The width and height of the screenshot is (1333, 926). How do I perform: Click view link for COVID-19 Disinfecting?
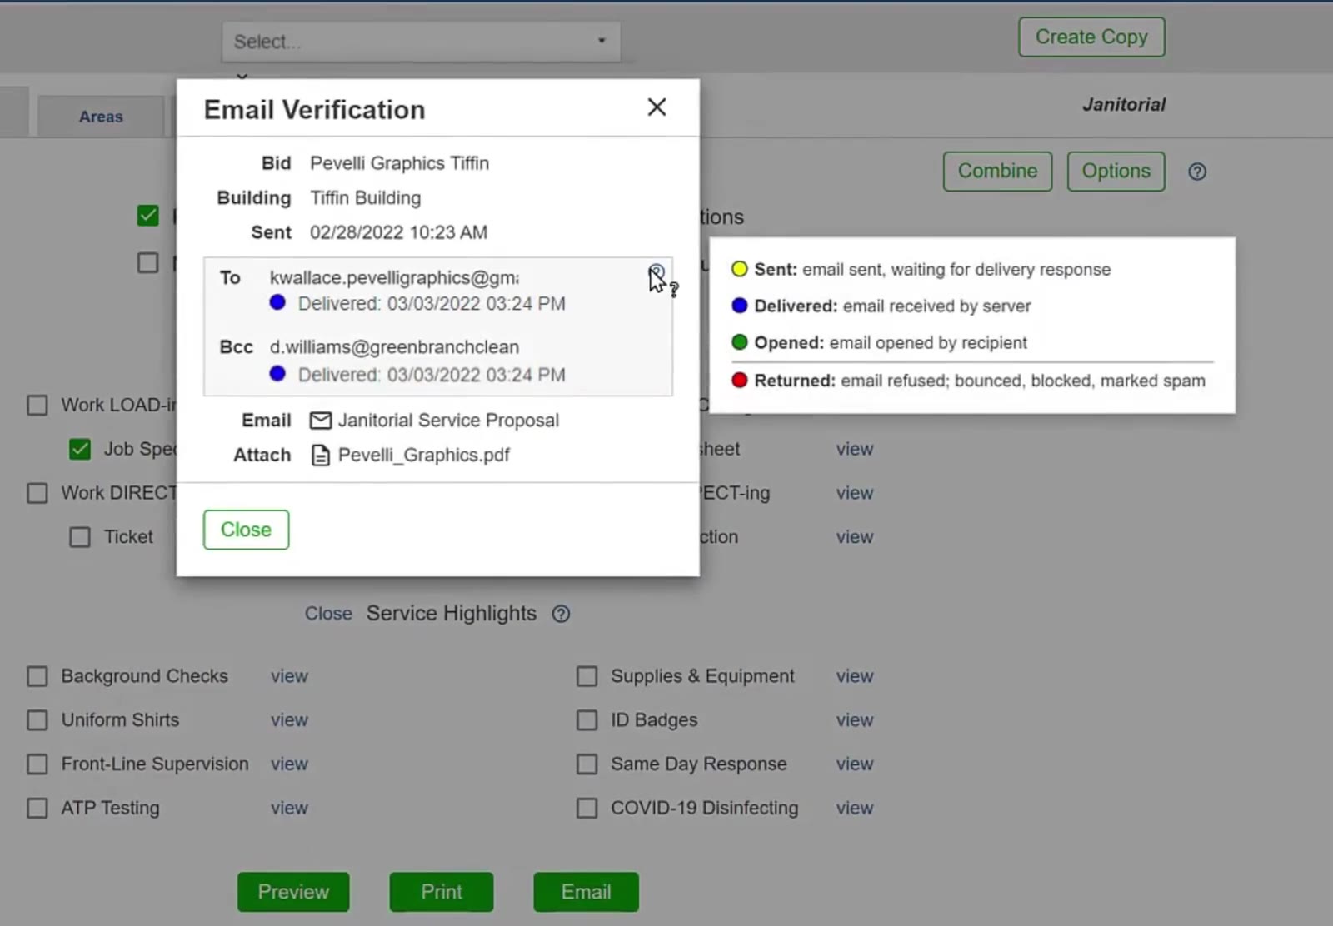pos(855,809)
